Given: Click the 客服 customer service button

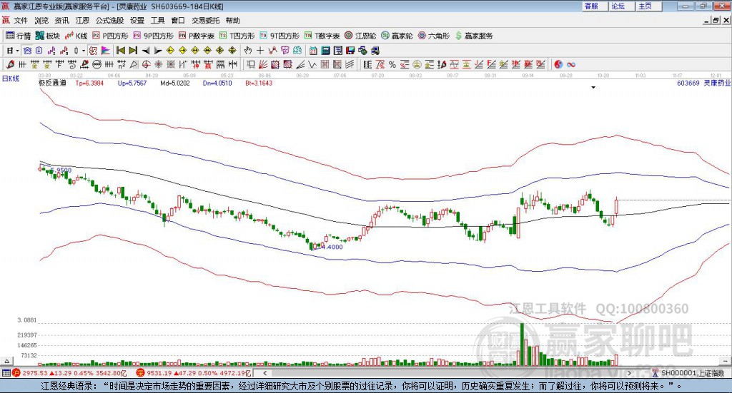Looking at the screenshot, I should pyautogui.click(x=595, y=6).
